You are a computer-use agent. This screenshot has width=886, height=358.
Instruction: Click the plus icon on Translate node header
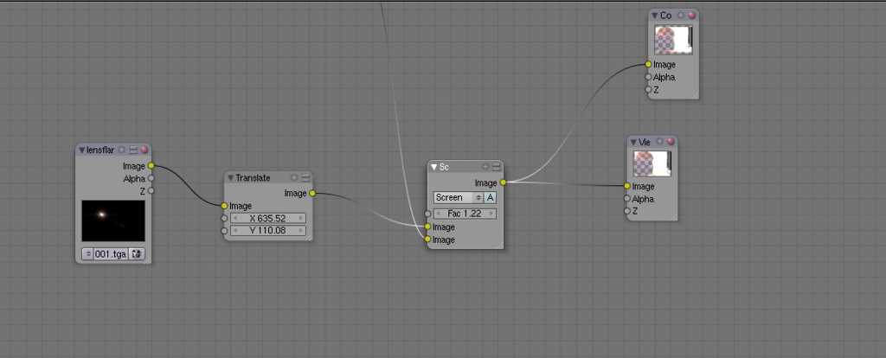(294, 178)
